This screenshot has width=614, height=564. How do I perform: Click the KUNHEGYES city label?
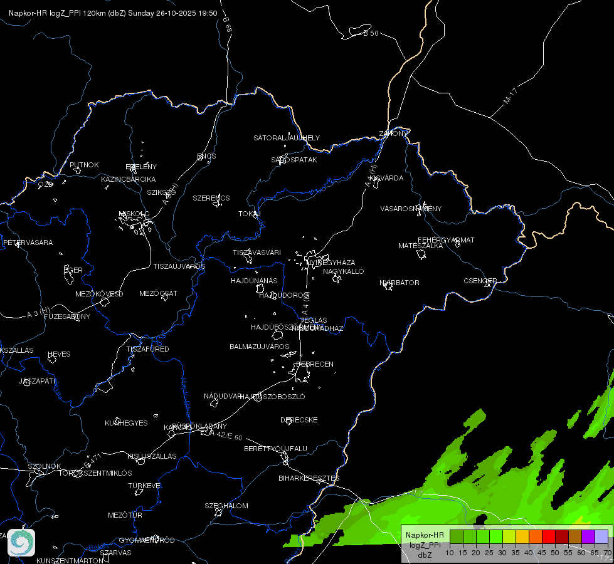(126, 423)
